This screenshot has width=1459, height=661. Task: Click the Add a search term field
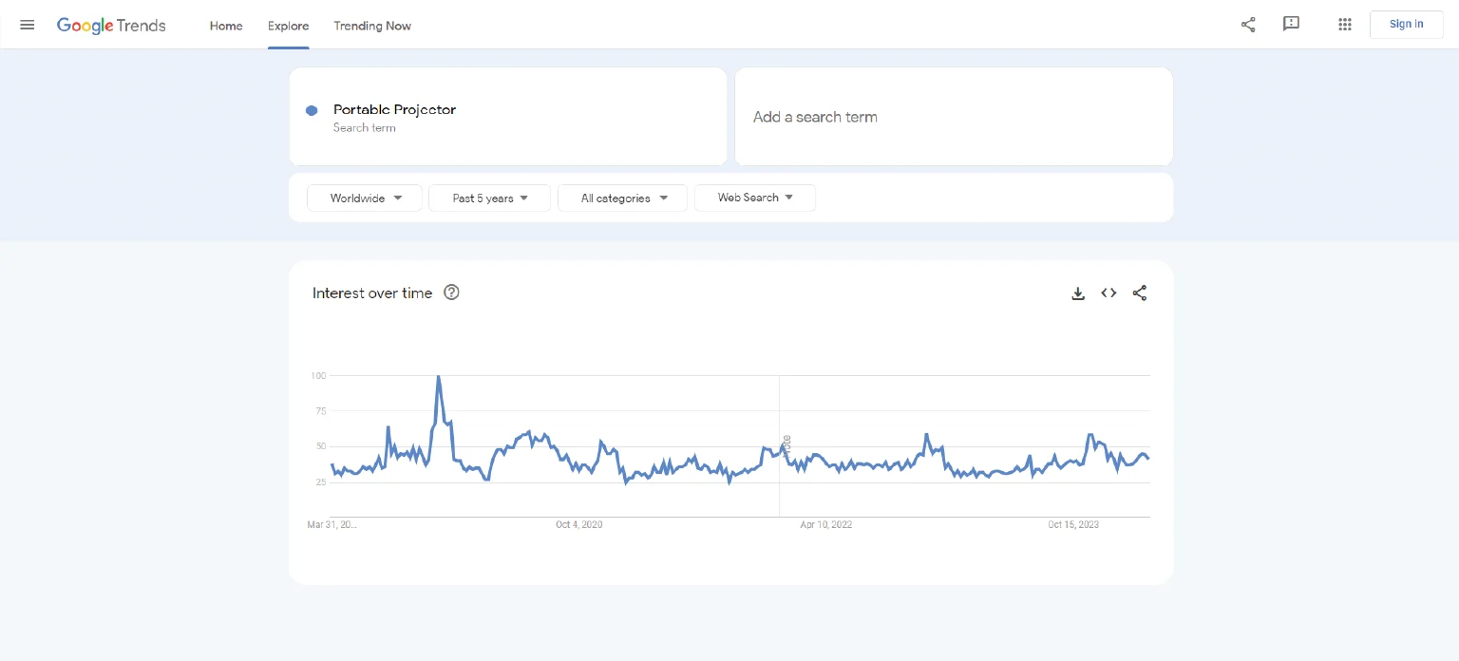click(x=953, y=117)
